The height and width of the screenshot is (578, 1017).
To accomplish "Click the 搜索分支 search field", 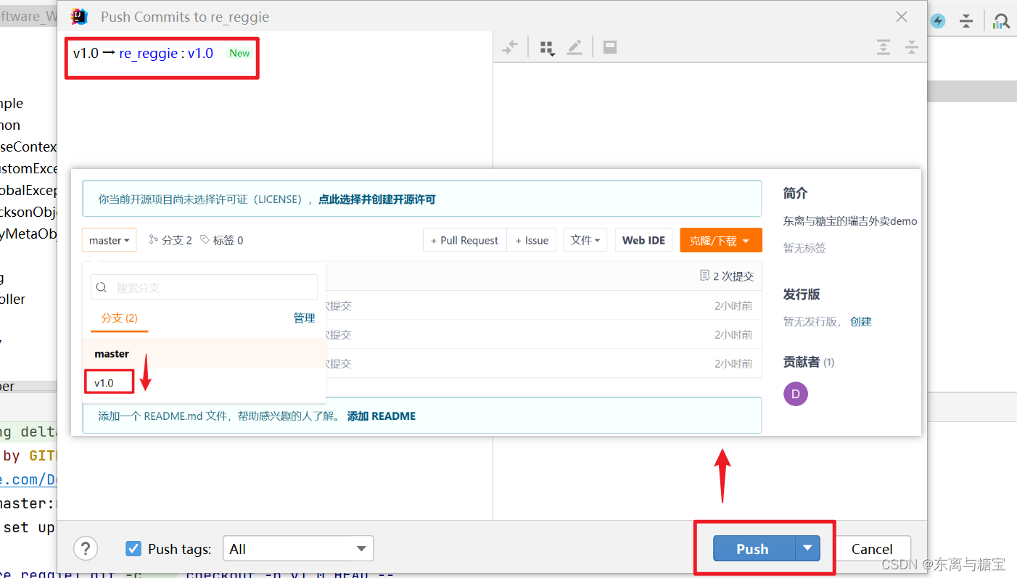I will pyautogui.click(x=204, y=287).
